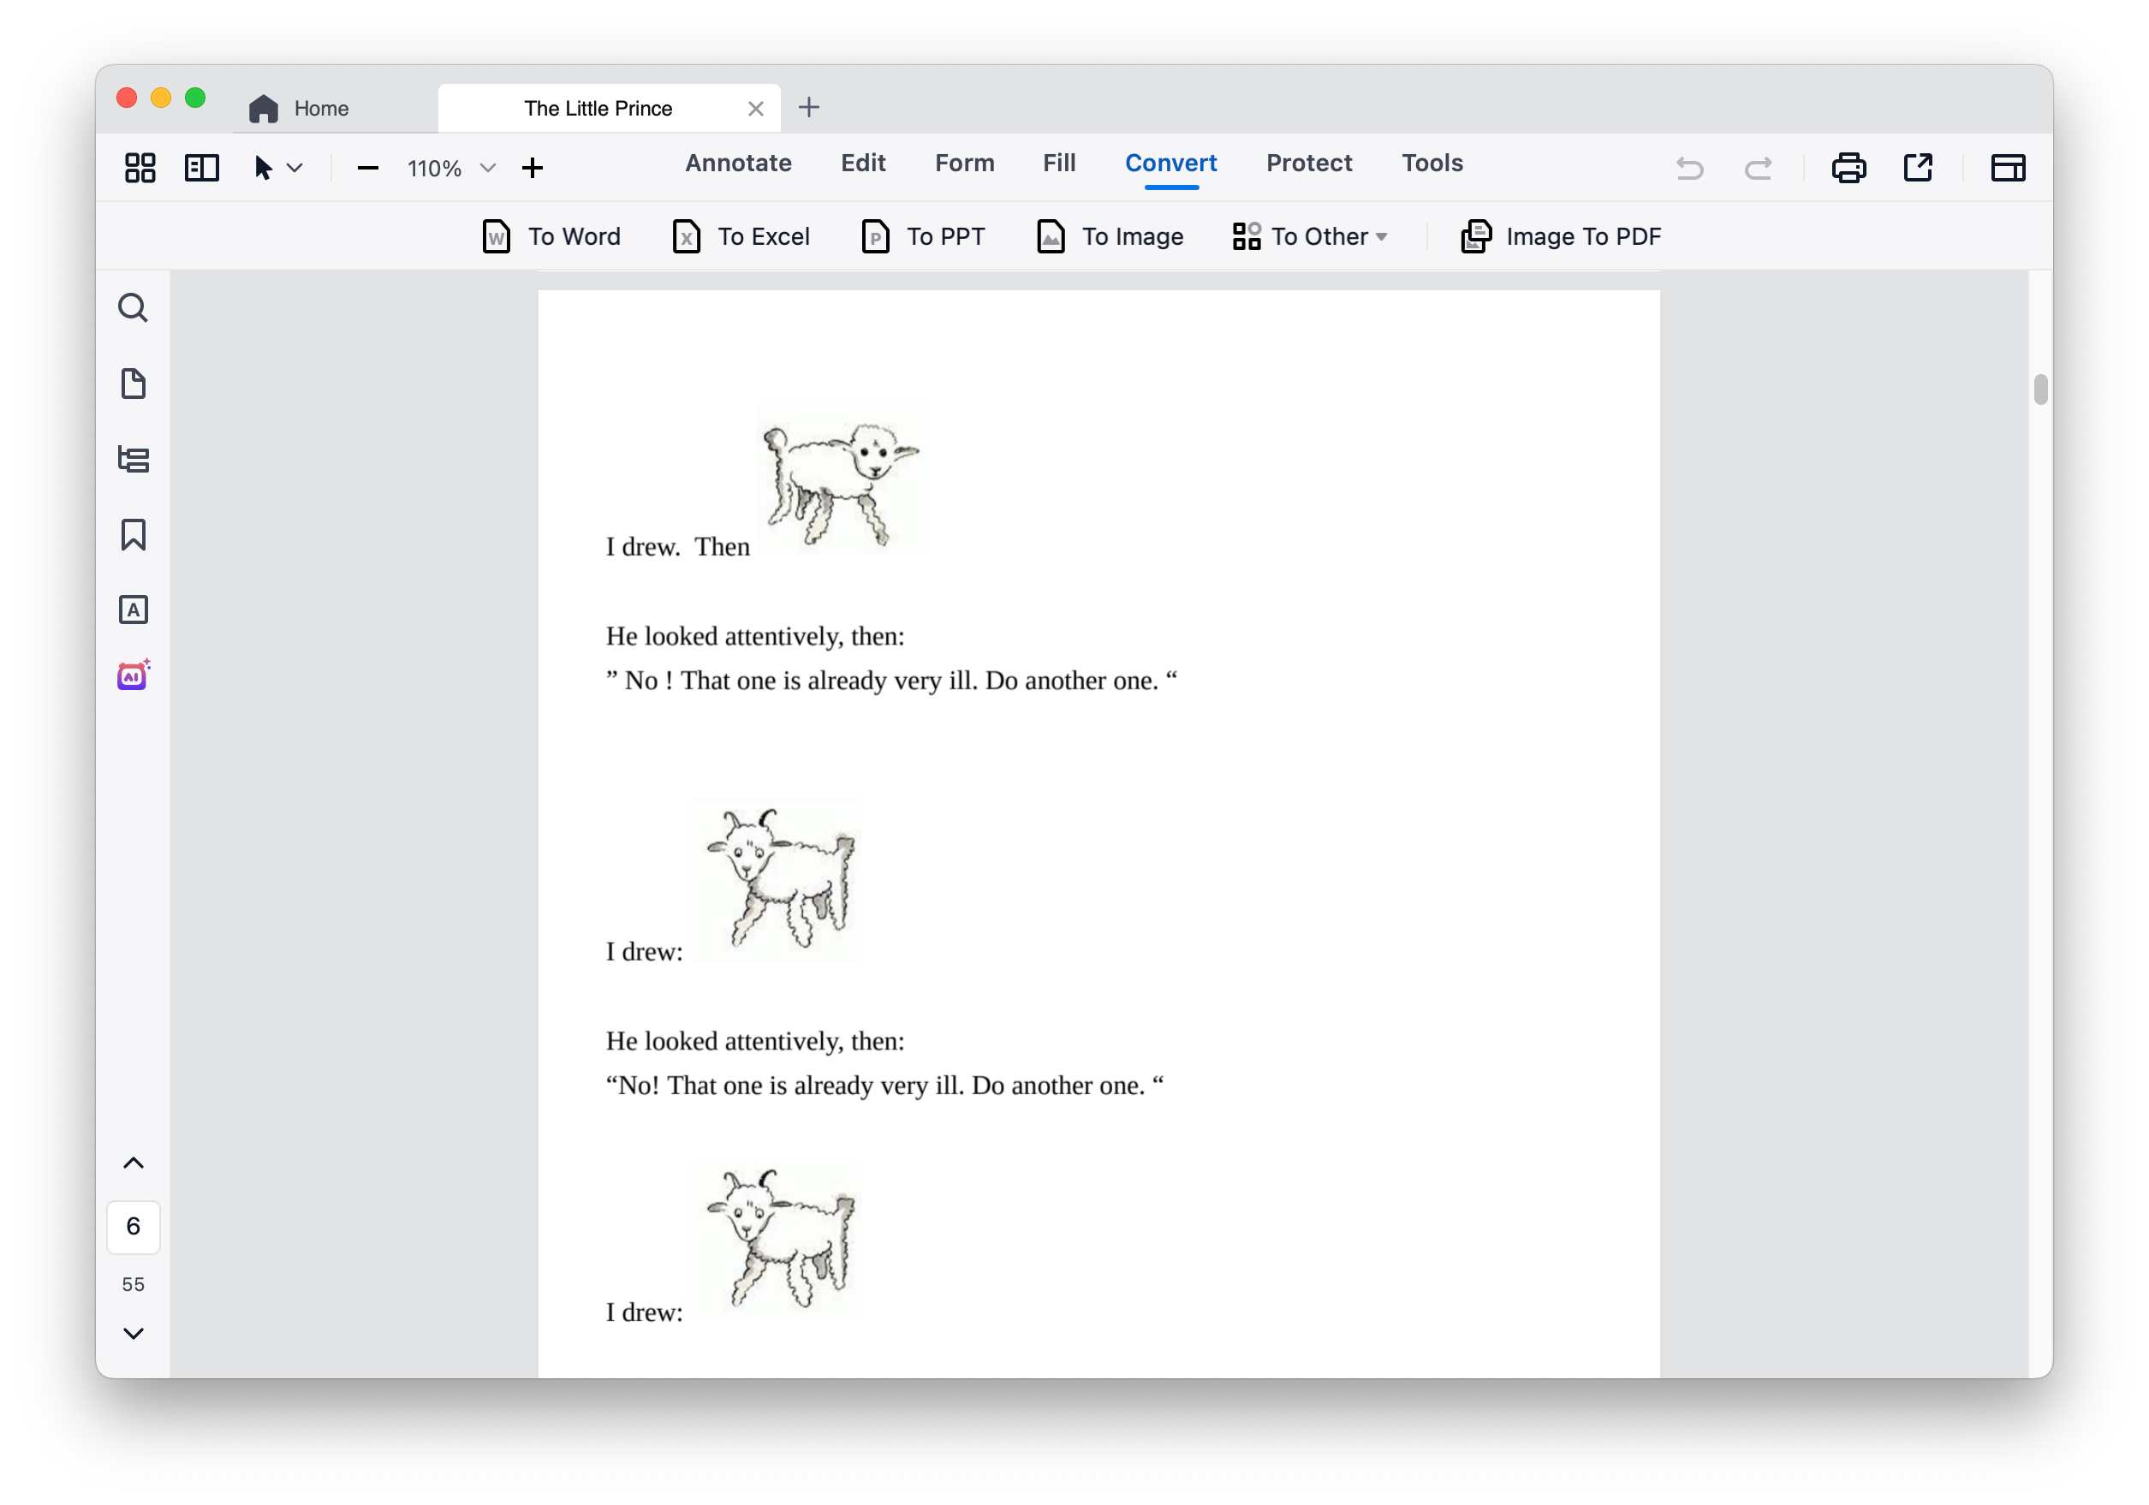Launch the AI assistant from the sidebar

pos(133,675)
